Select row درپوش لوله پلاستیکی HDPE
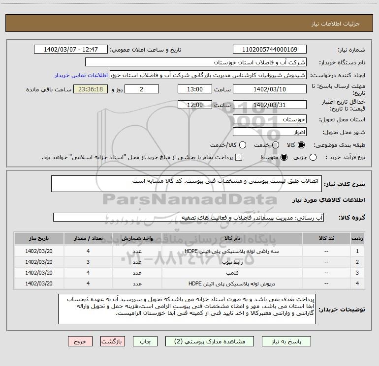This screenshot has width=379, height=366. click(x=189, y=283)
